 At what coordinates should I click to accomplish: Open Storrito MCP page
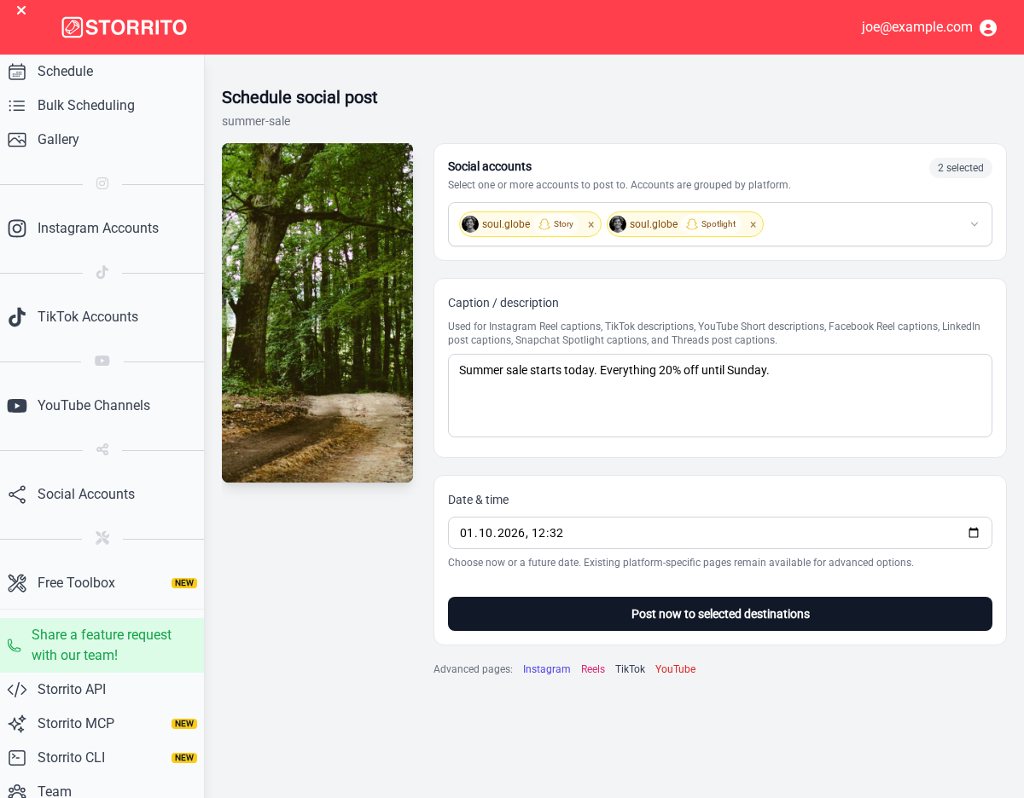pos(102,724)
